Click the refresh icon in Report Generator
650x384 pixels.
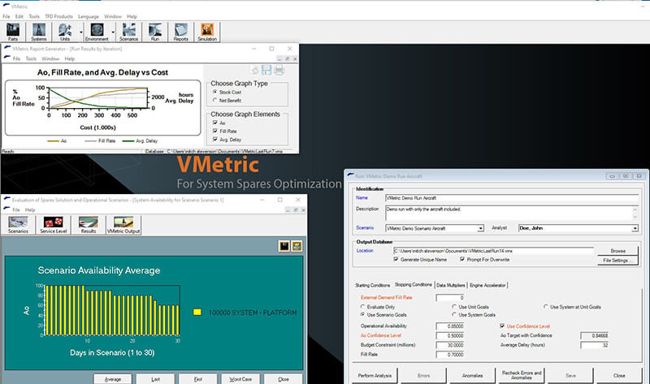(255, 70)
